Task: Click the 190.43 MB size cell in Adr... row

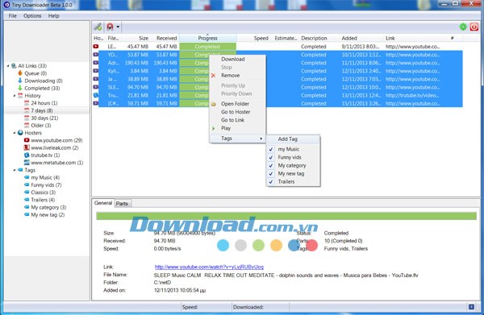Action: click(x=136, y=63)
